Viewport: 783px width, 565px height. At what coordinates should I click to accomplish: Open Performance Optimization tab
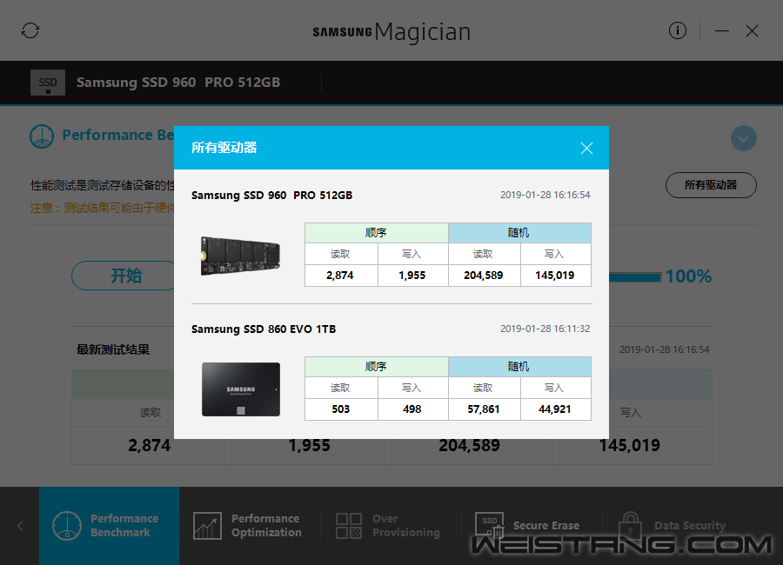[248, 526]
